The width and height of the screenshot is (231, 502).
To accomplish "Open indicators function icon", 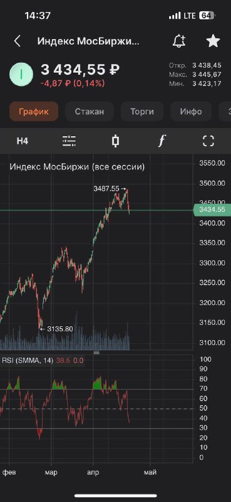I will (x=162, y=141).
